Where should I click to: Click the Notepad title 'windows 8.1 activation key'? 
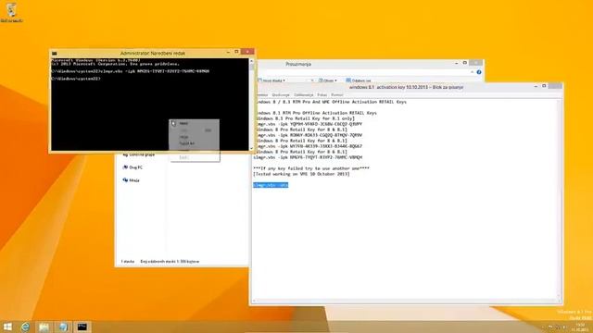[406, 87]
